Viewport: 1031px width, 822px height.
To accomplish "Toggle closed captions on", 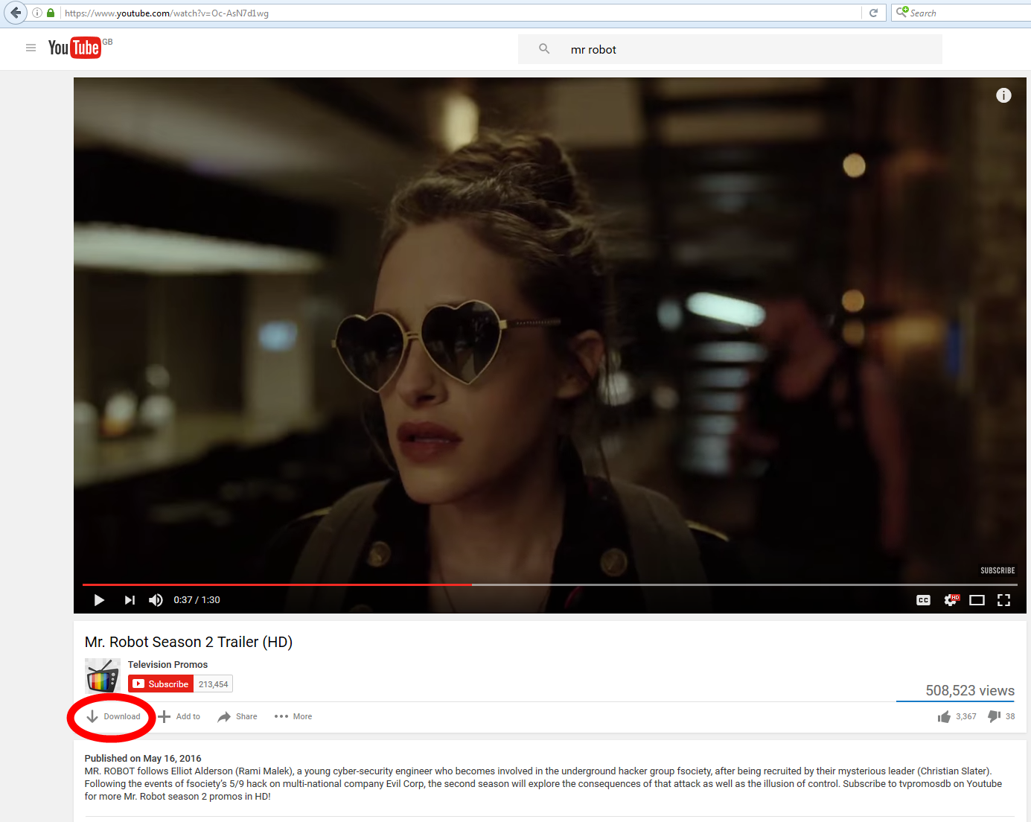I will click(x=923, y=599).
